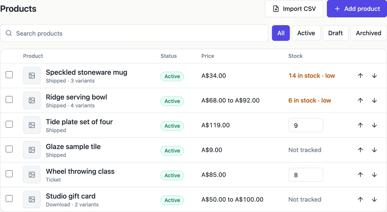Click '14 in stock · low' text
The width and height of the screenshot is (387, 212).
(312, 76)
